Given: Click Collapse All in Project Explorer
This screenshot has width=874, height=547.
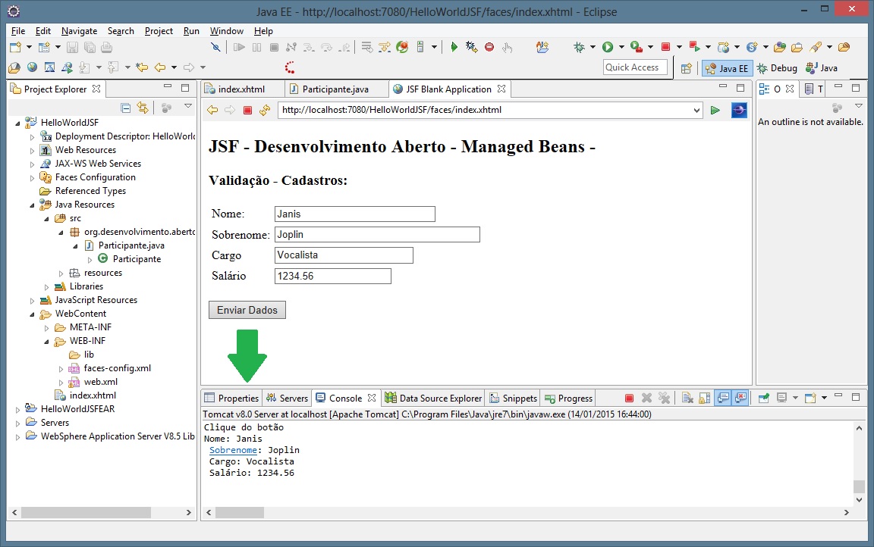Looking at the screenshot, I should pyautogui.click(x=126, y=108).
